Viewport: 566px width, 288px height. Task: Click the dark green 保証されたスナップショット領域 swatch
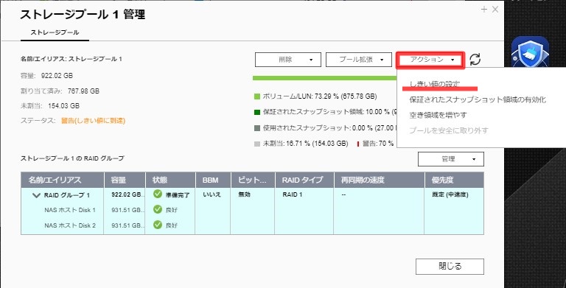[257, 112]
